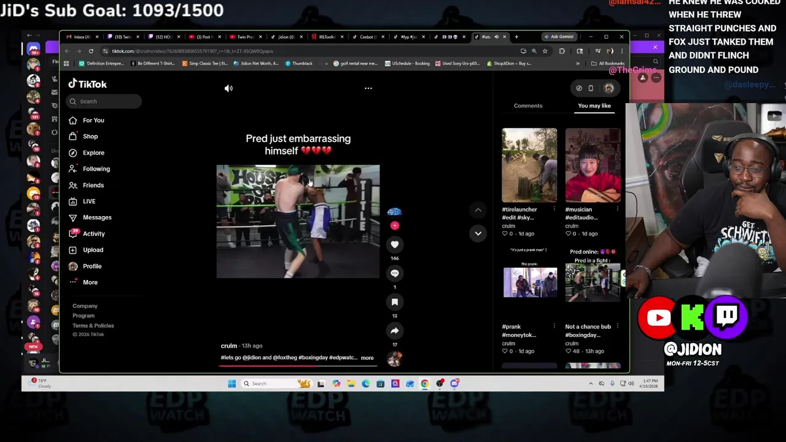Switch to the Comments tab
This screenshot has width=786, height=442.
(528, 106)
